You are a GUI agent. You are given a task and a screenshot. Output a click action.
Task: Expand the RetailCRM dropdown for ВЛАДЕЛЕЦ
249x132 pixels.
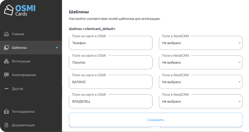[200, 102]
